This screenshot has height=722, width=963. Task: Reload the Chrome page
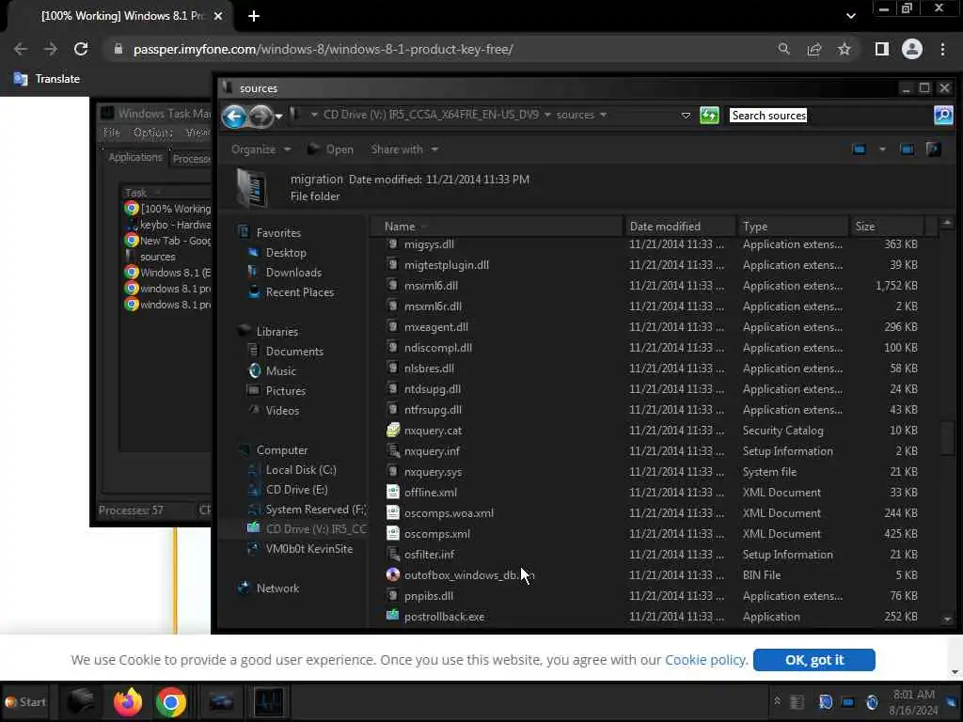(81, 49)
